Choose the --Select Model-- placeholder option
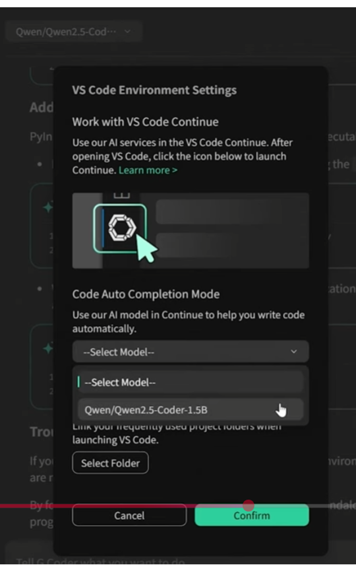The width and height of the screenshot is (356, 565). click(191, 382)
